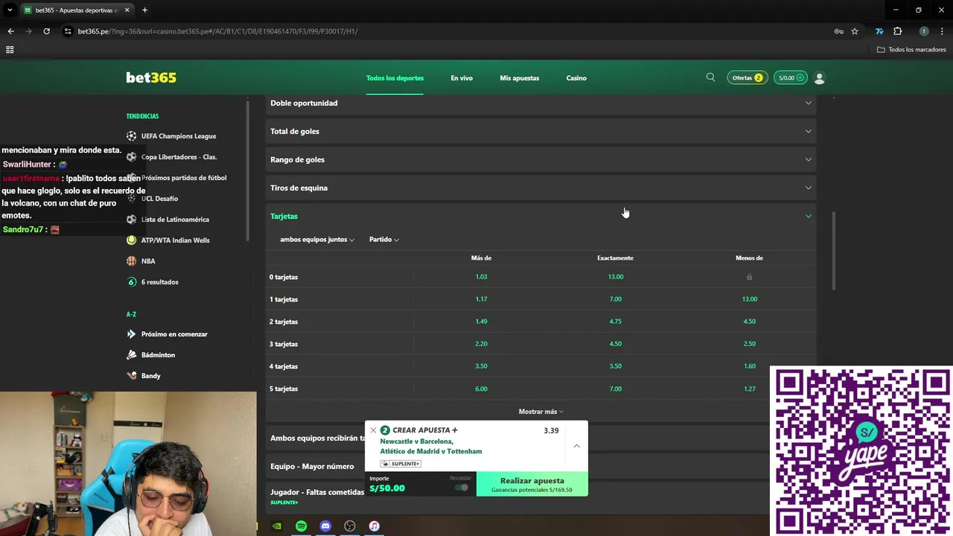
Task: Open the UCL Desafío link
Action: (159, 199)
